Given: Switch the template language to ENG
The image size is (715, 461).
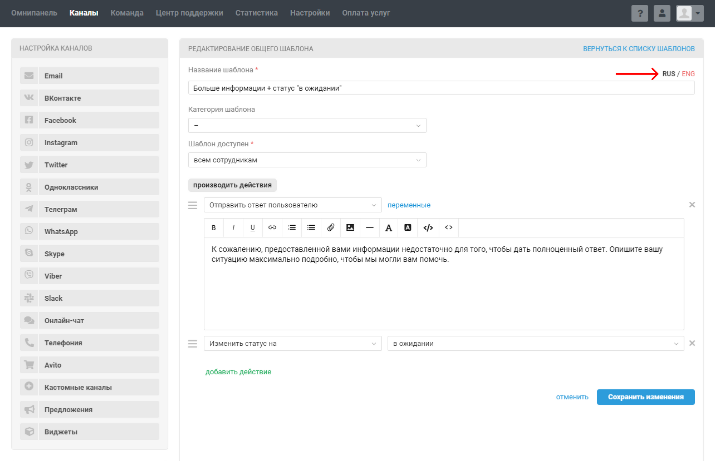Looking at the screenshot, I should [688, 74].
